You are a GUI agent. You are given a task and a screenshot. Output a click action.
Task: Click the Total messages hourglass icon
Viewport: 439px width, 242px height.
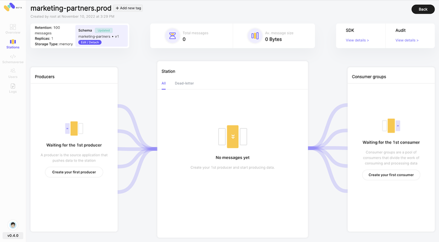172,36
